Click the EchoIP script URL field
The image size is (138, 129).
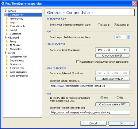tap(90, 86)
